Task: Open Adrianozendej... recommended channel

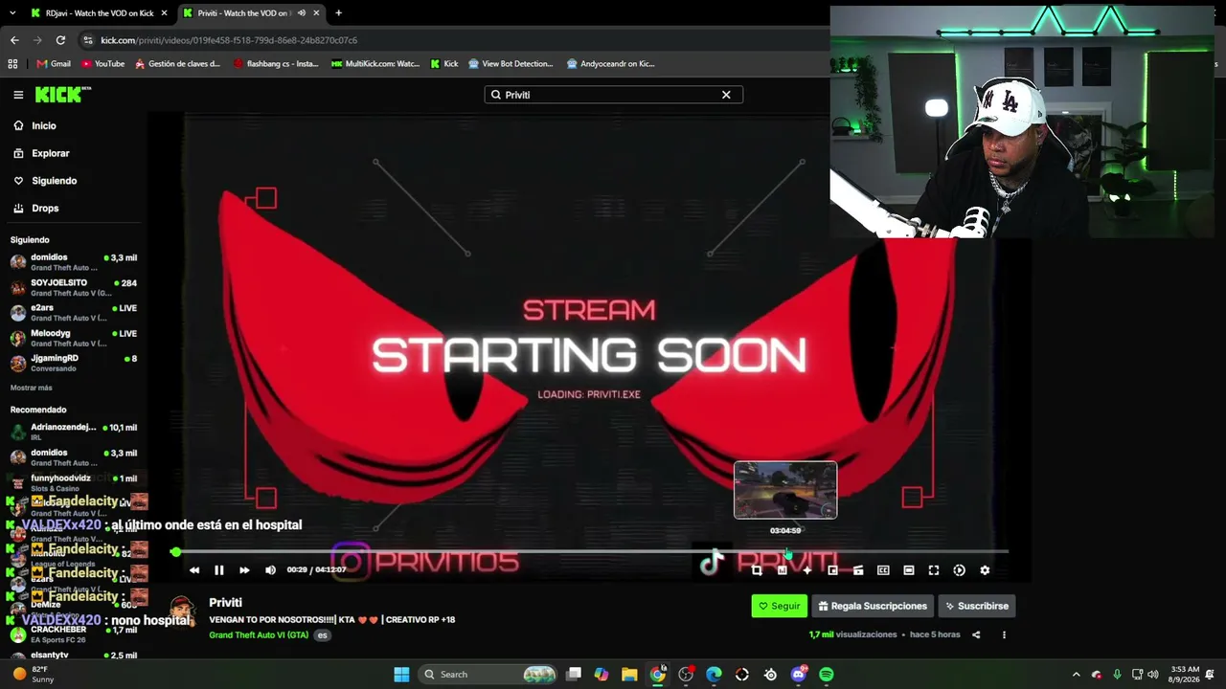Action: 74,432
